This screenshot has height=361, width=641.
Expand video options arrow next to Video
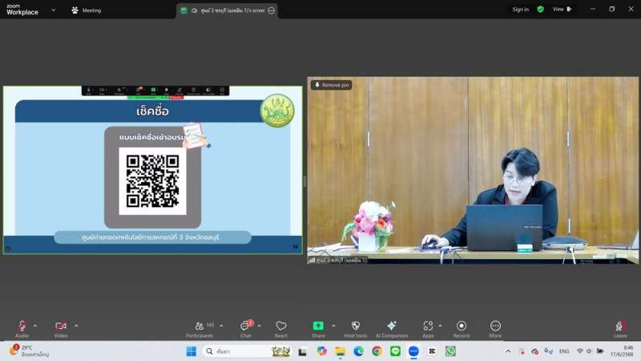[x=76, y=326]
